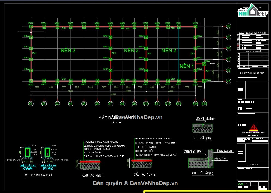Click the BanVeNhaDep.vn copyright watermark text
The height and width of the screenshot is (193, 271).
135,183
